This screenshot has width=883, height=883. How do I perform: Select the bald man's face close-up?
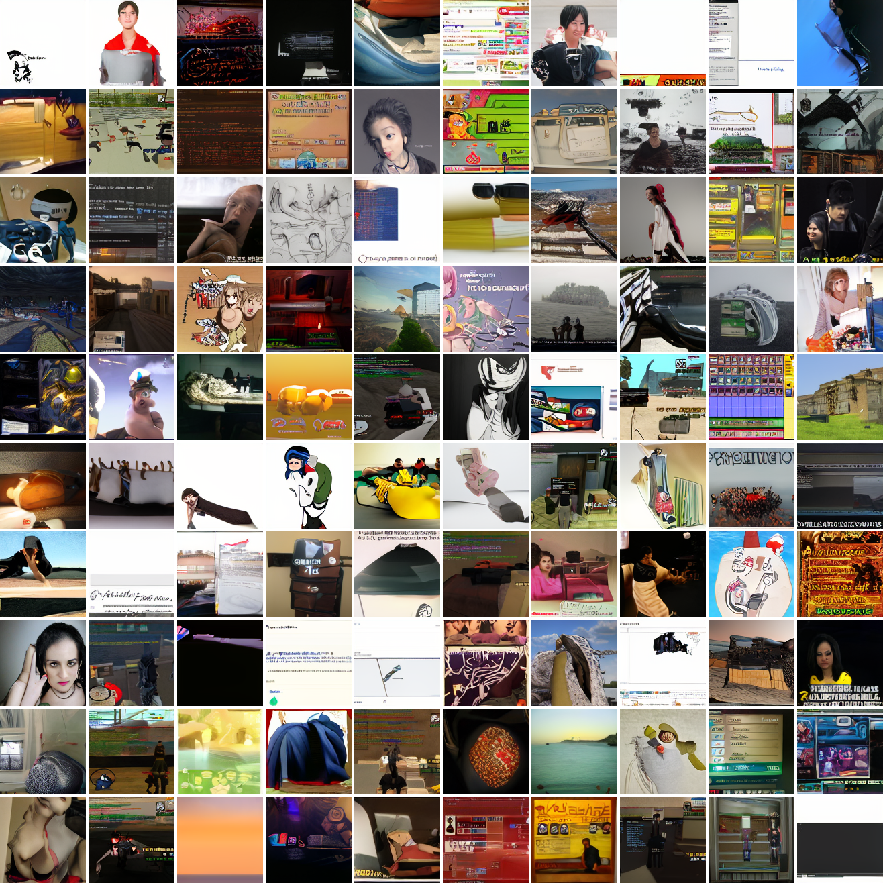pos(220,220)
